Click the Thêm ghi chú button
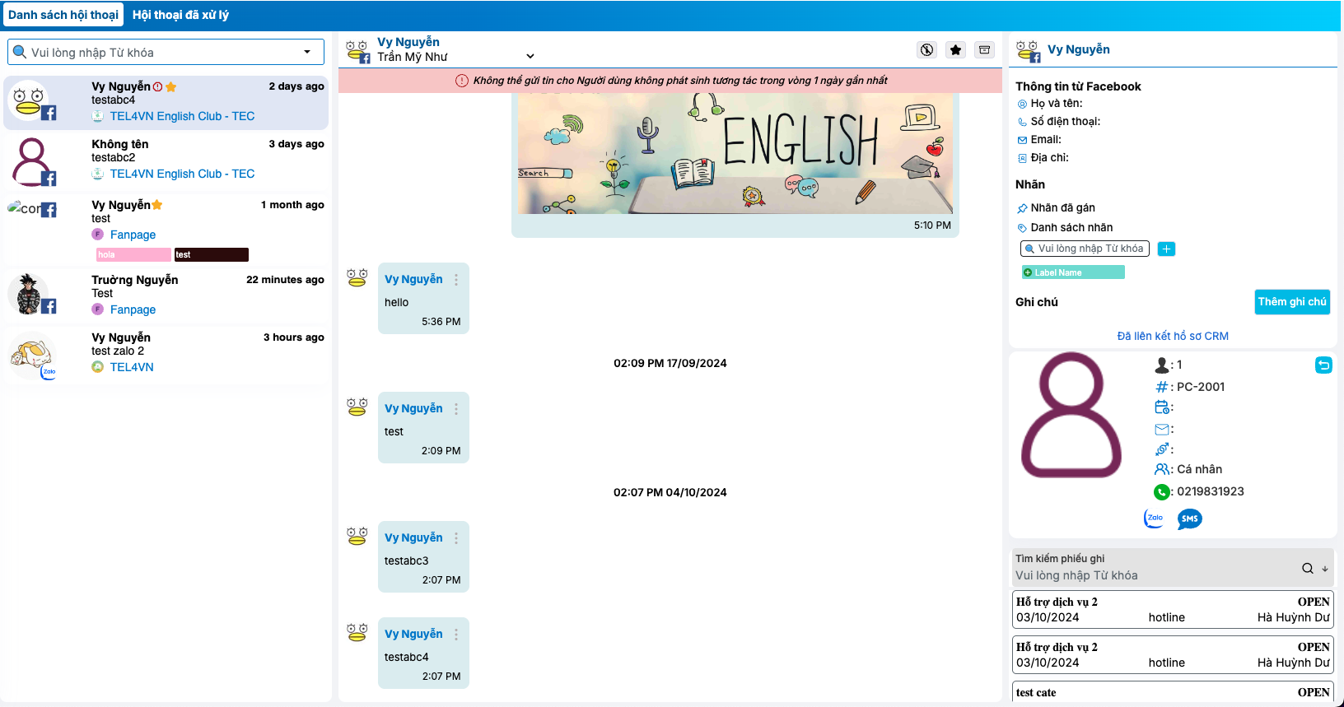1344x707 pixels. [1292, 302]
